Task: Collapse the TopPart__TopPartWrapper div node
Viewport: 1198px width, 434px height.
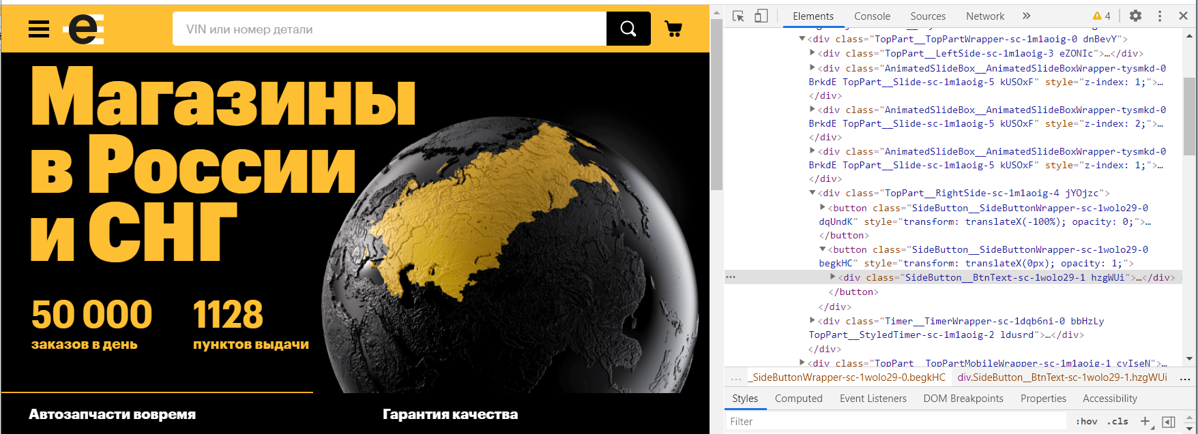Action: pyautogui.click(x=802, y=39)
